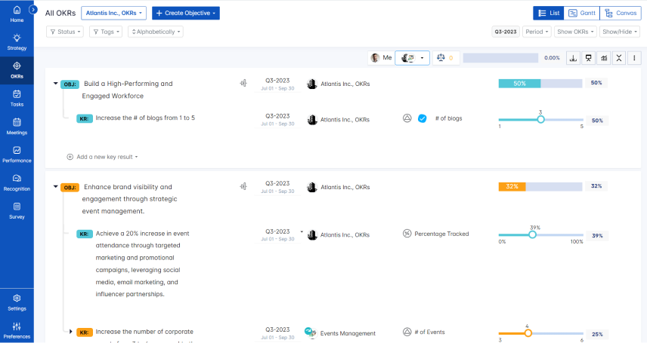647x343 pixels.
Task: Click the chart analytics icon
Action: [x=604, y=58]
